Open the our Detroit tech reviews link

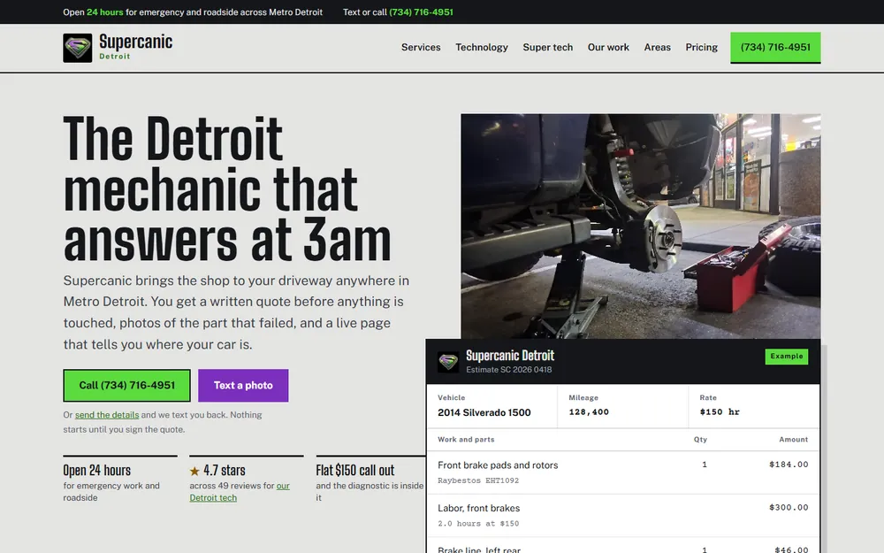coord(240,491)
